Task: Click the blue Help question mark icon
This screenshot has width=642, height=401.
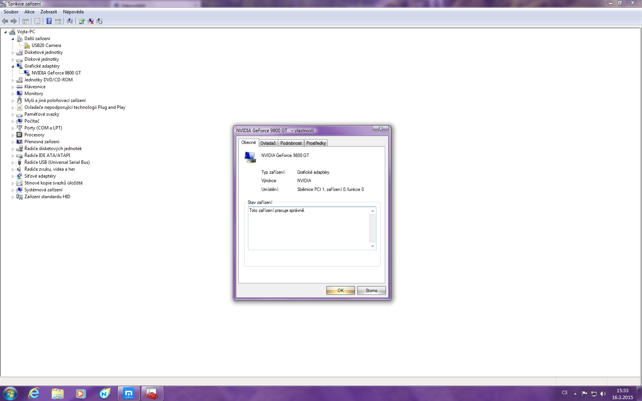Action: click(x=49, y=21)
